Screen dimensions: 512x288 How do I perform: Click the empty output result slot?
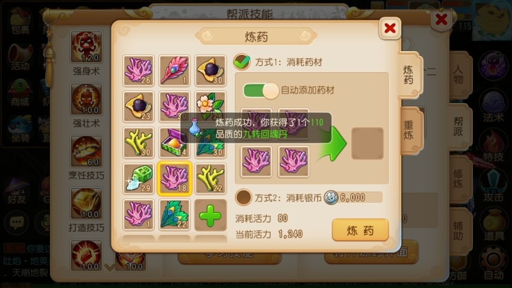pyautogui.click(x=367, y=143)
